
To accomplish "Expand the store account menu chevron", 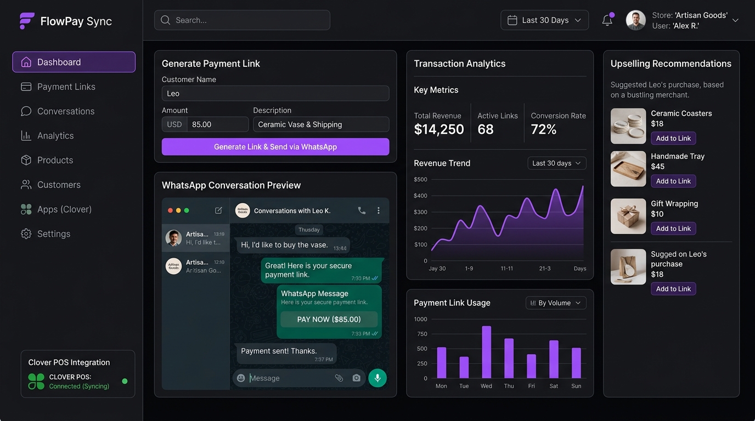I will pyautogui.click(x=735, y=20).
